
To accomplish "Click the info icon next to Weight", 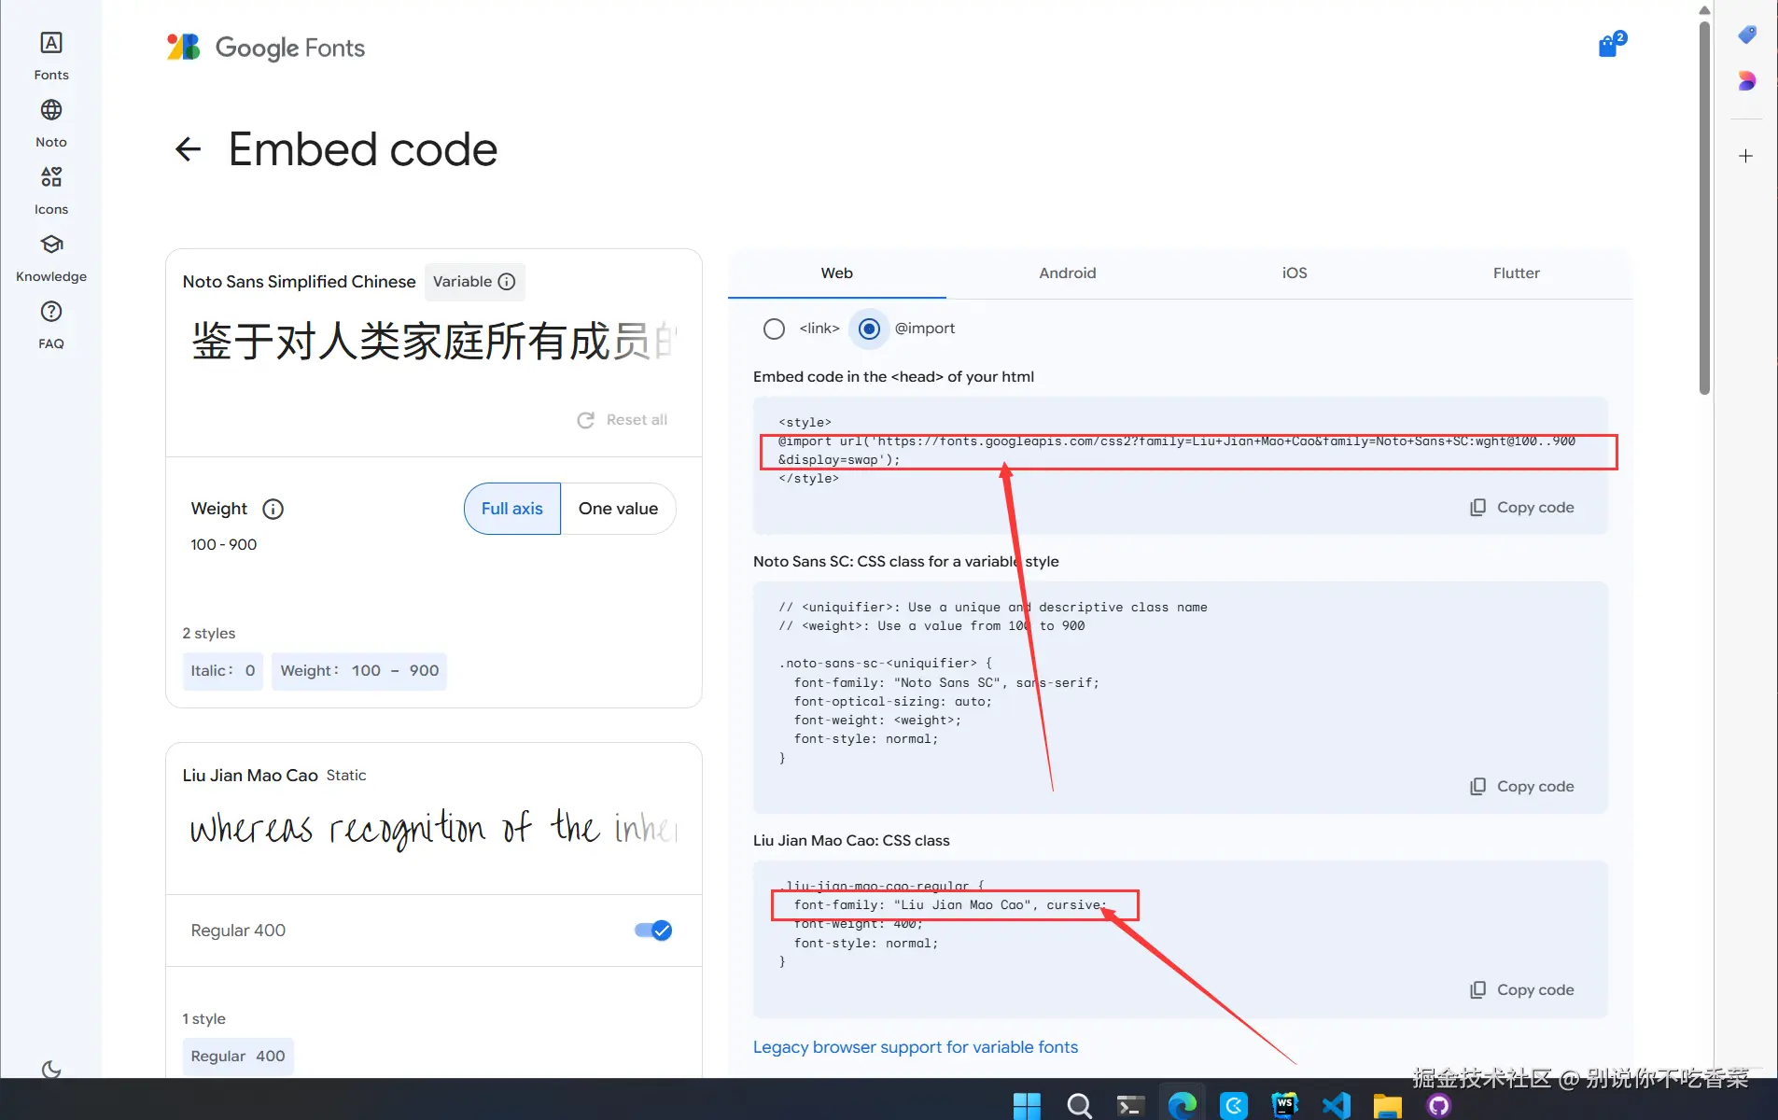I will pos(273,509).
